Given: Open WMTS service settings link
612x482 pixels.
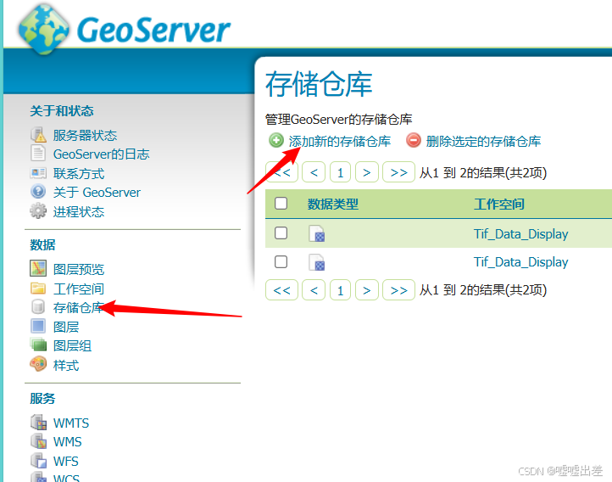Looking at the screenshot, I should click(x=71, y=423).
